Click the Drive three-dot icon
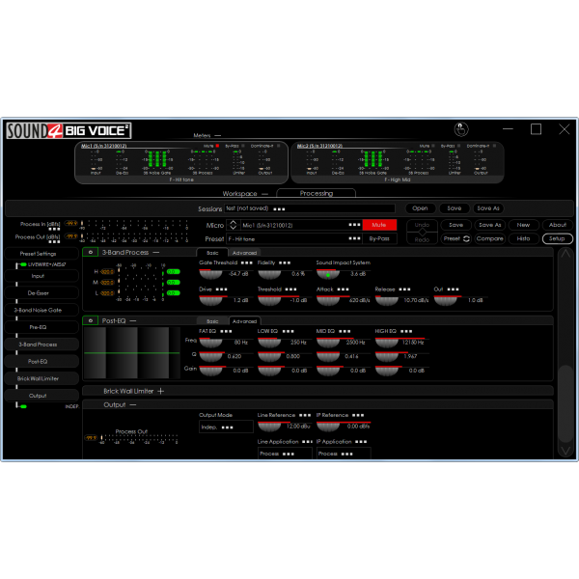579x579 pixels. (x=222, y=289)
